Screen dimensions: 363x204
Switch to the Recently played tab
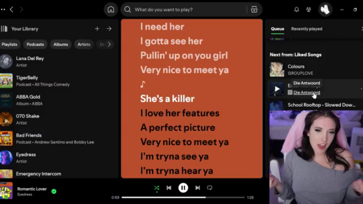306,29
